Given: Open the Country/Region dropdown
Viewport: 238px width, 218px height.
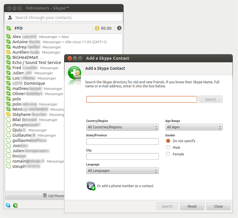Looking at the screenshot, I should pyautogui.click(x=122, y=127).
